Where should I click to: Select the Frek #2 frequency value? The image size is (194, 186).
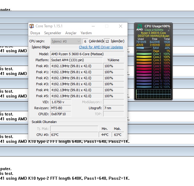[x=76, y=78]
